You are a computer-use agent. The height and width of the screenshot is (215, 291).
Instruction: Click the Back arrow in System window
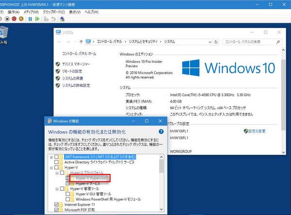[59, 42]
